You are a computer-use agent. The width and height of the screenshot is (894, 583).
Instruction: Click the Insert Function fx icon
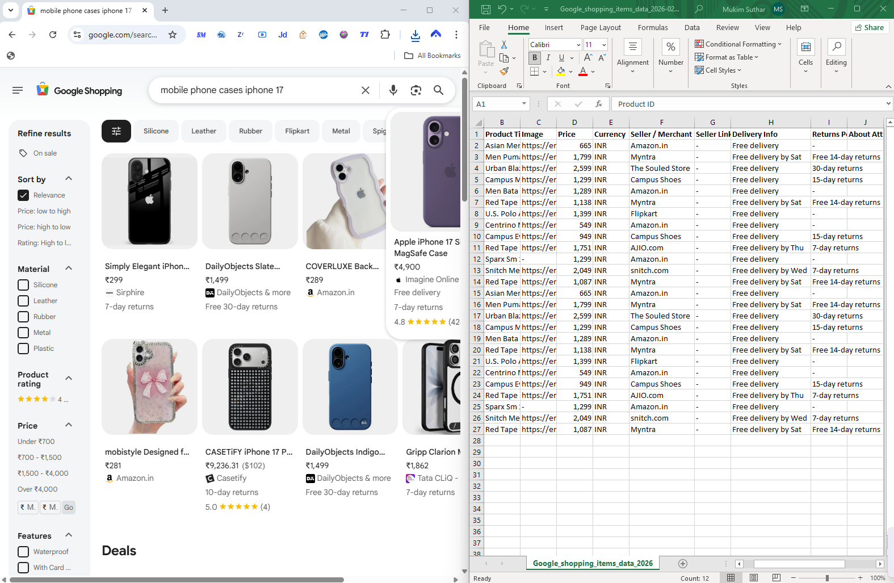(598, 104)
